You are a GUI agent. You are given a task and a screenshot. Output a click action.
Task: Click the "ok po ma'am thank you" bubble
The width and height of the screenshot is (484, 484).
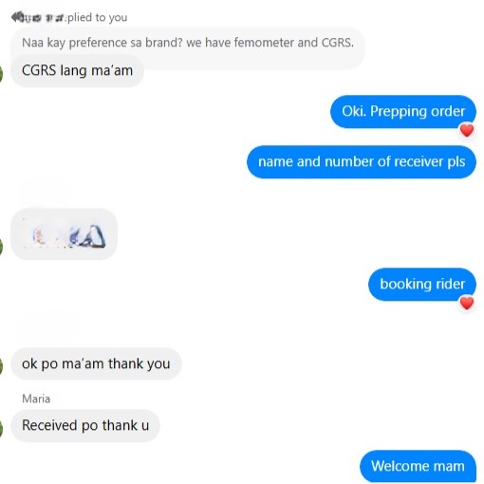click(x=96, y=363)
